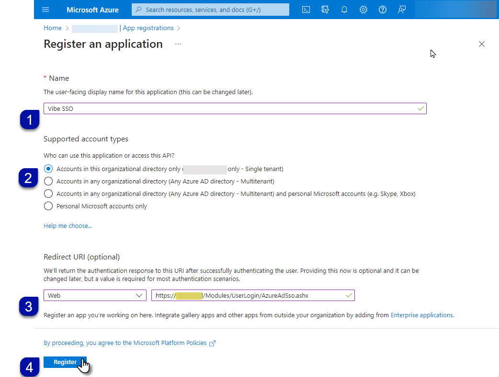Click the redacted tenant breadcrumb
This screenshot has width=499, height=377.
(x=94, y=28)
